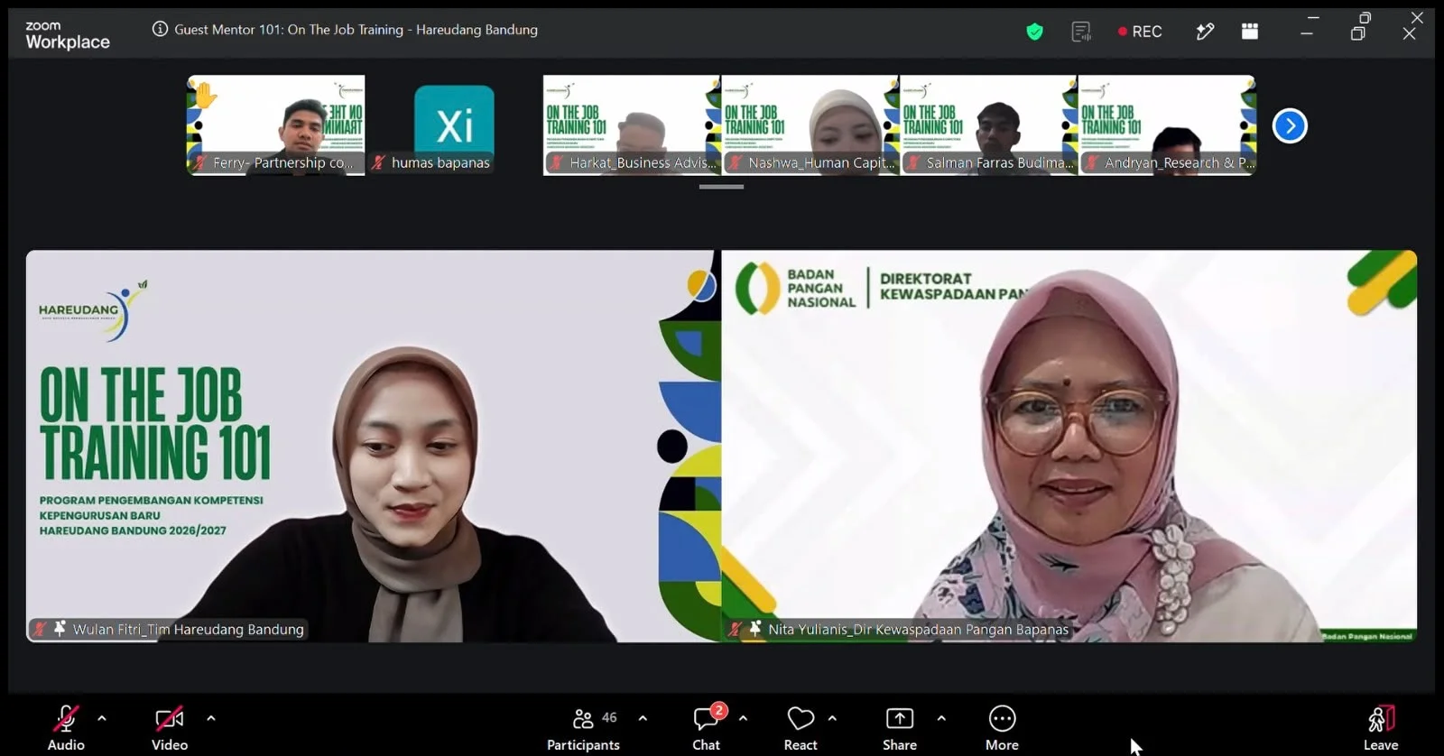Click the participant count 46
The image size is (1444, 756).
[x=609, y=717]
